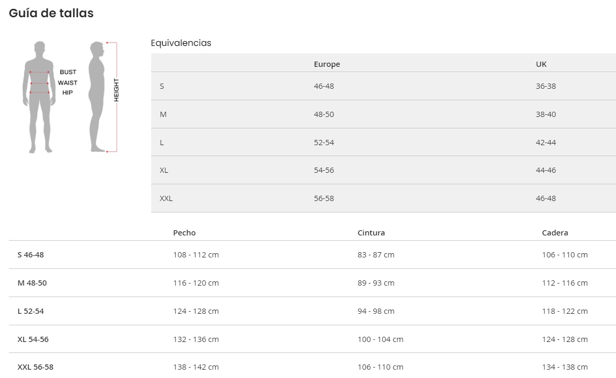The image size is (616, 378).
Task: Click the BUST measurement label
Action: [68, 72]
